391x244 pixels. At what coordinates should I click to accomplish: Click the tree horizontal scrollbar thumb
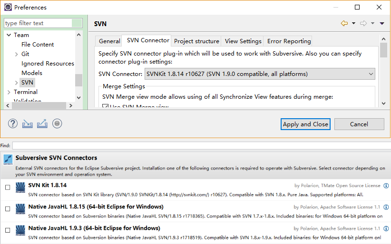pos(39,105)
